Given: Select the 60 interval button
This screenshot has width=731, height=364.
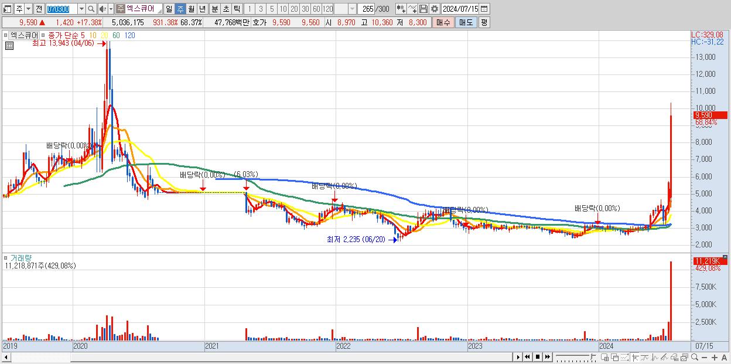Looking at the screenshot, I should coord(316,9).
